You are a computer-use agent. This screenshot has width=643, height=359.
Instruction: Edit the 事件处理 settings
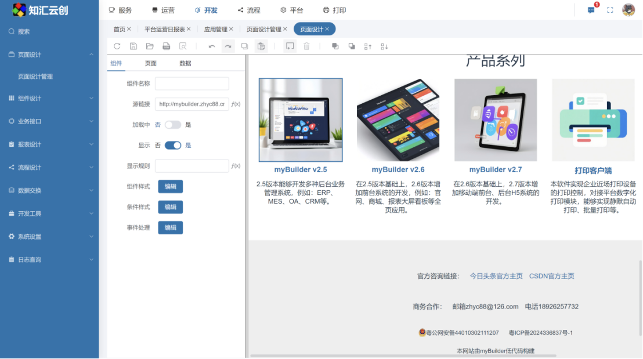[x=171, y=227]
